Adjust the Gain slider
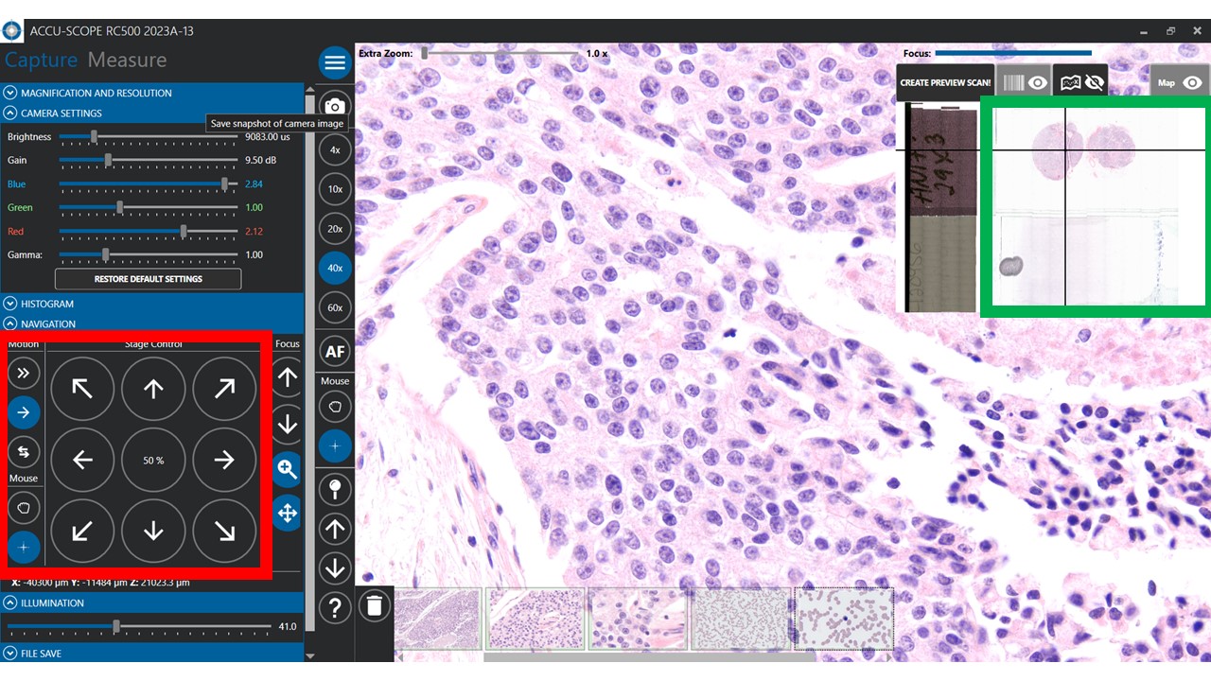This screenshot has height=681, width=1211. [149, 161]
